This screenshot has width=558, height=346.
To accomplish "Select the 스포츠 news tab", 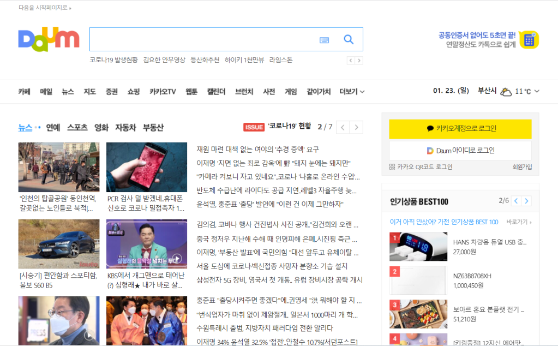I will (x=77, y=128).
